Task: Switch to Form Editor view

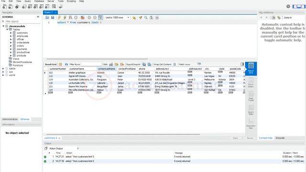Action: [x=251, y=83]
